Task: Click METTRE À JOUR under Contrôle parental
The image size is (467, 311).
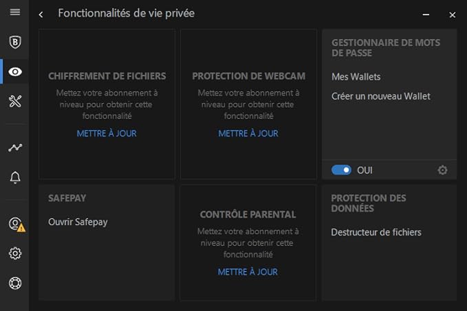Action: [x=248, y=272]
